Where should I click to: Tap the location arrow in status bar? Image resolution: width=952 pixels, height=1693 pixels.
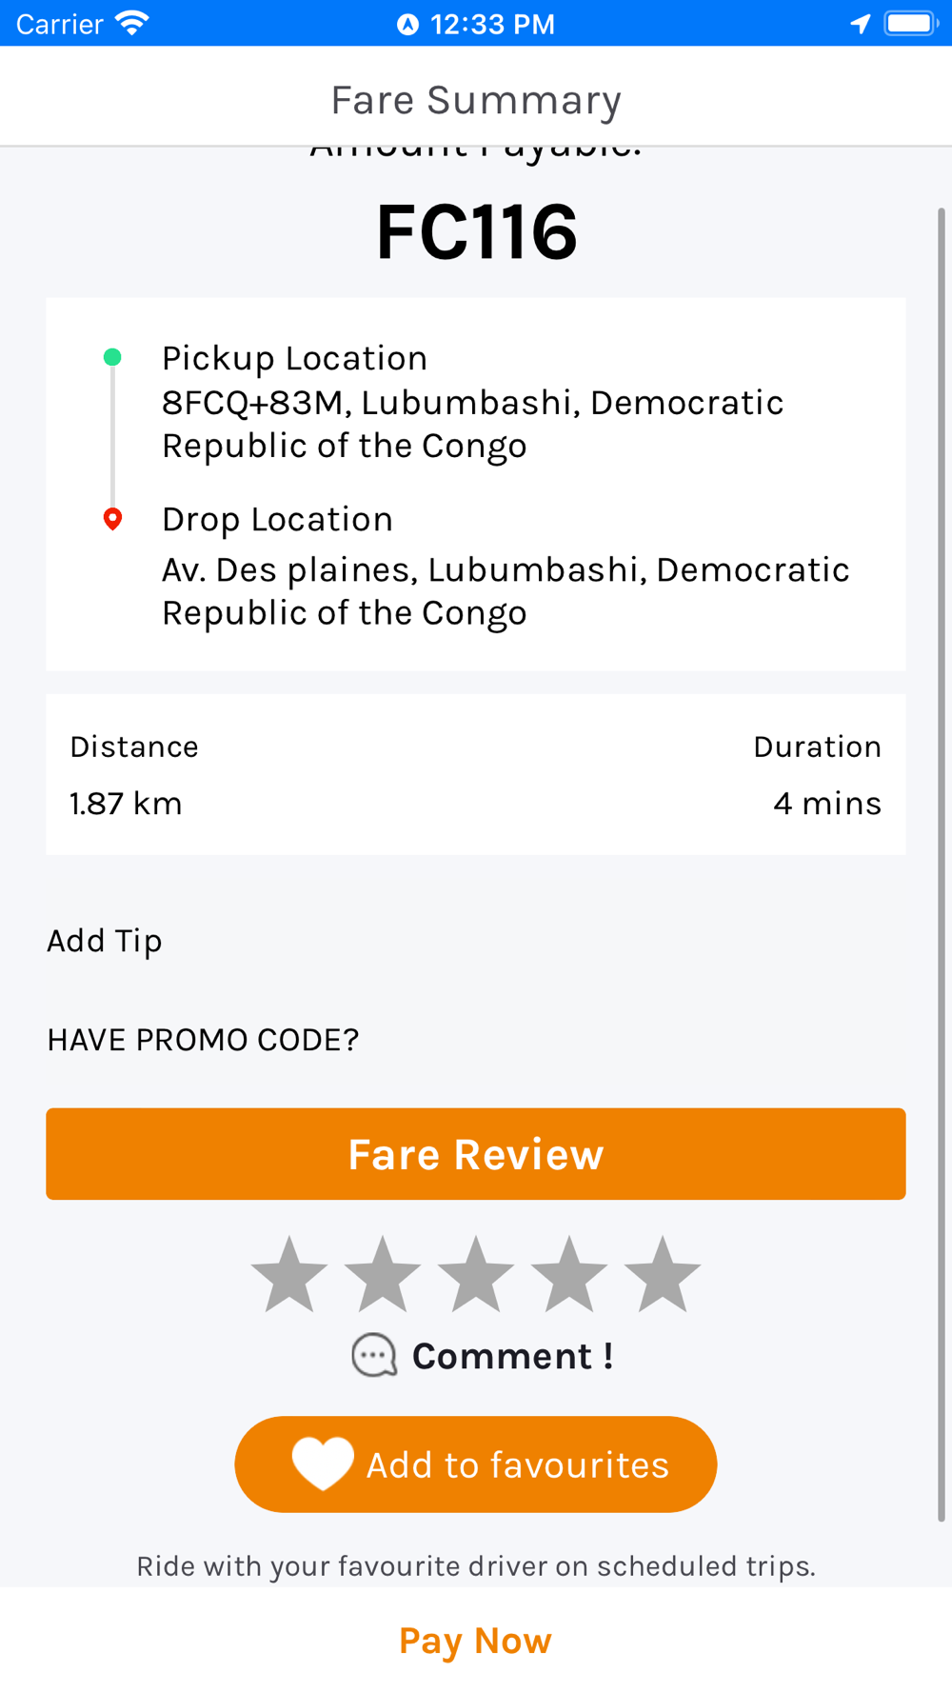pyautogui.click(x=860, y=24)
